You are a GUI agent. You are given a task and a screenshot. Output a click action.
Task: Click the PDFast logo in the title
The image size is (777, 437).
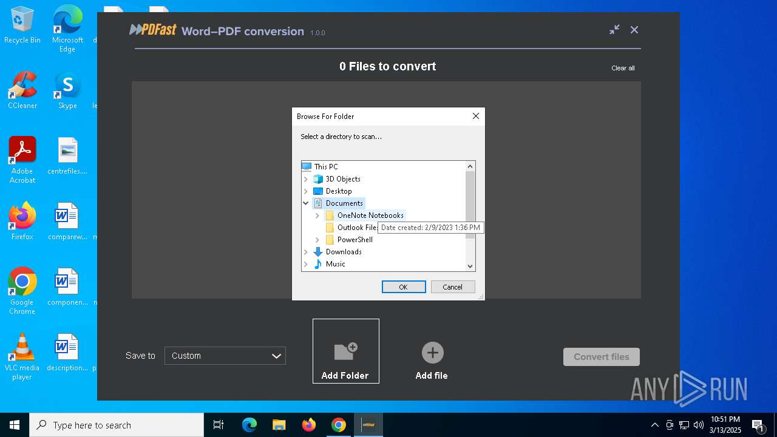click(x=153, y=30)
